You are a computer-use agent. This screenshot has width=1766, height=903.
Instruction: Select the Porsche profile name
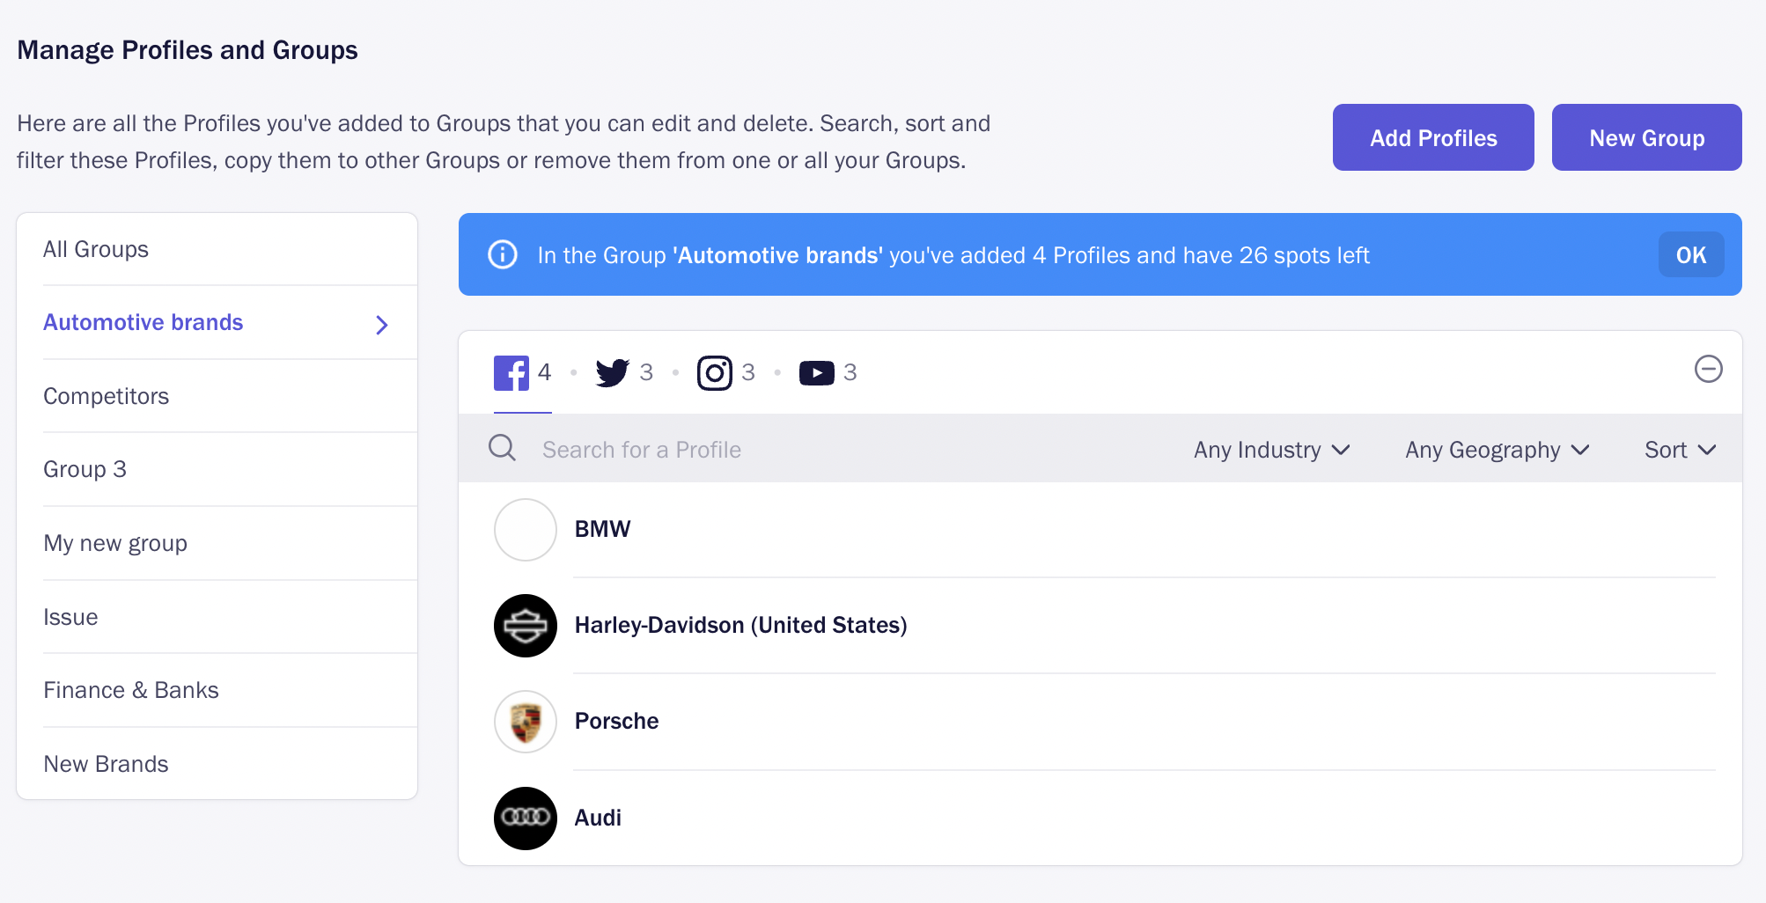pos(616,721)
